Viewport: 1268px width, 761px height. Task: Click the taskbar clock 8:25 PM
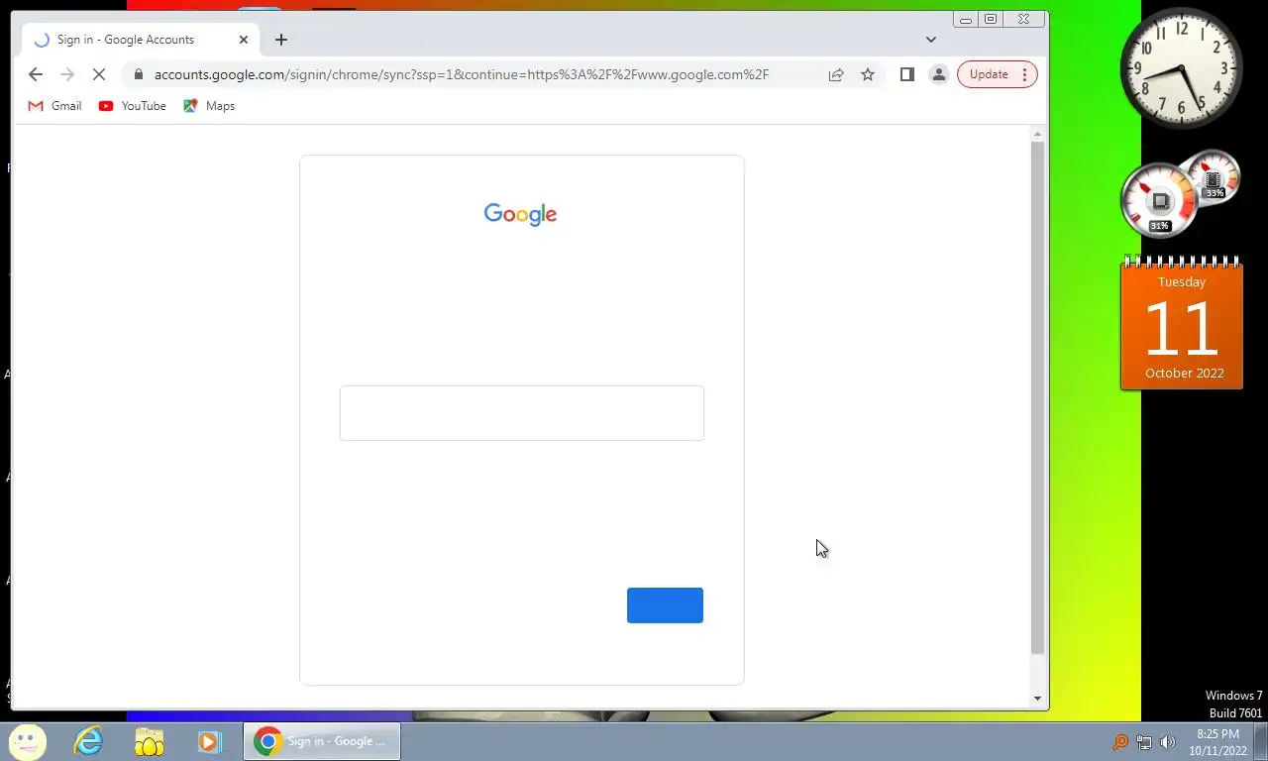coord(1217,742)
